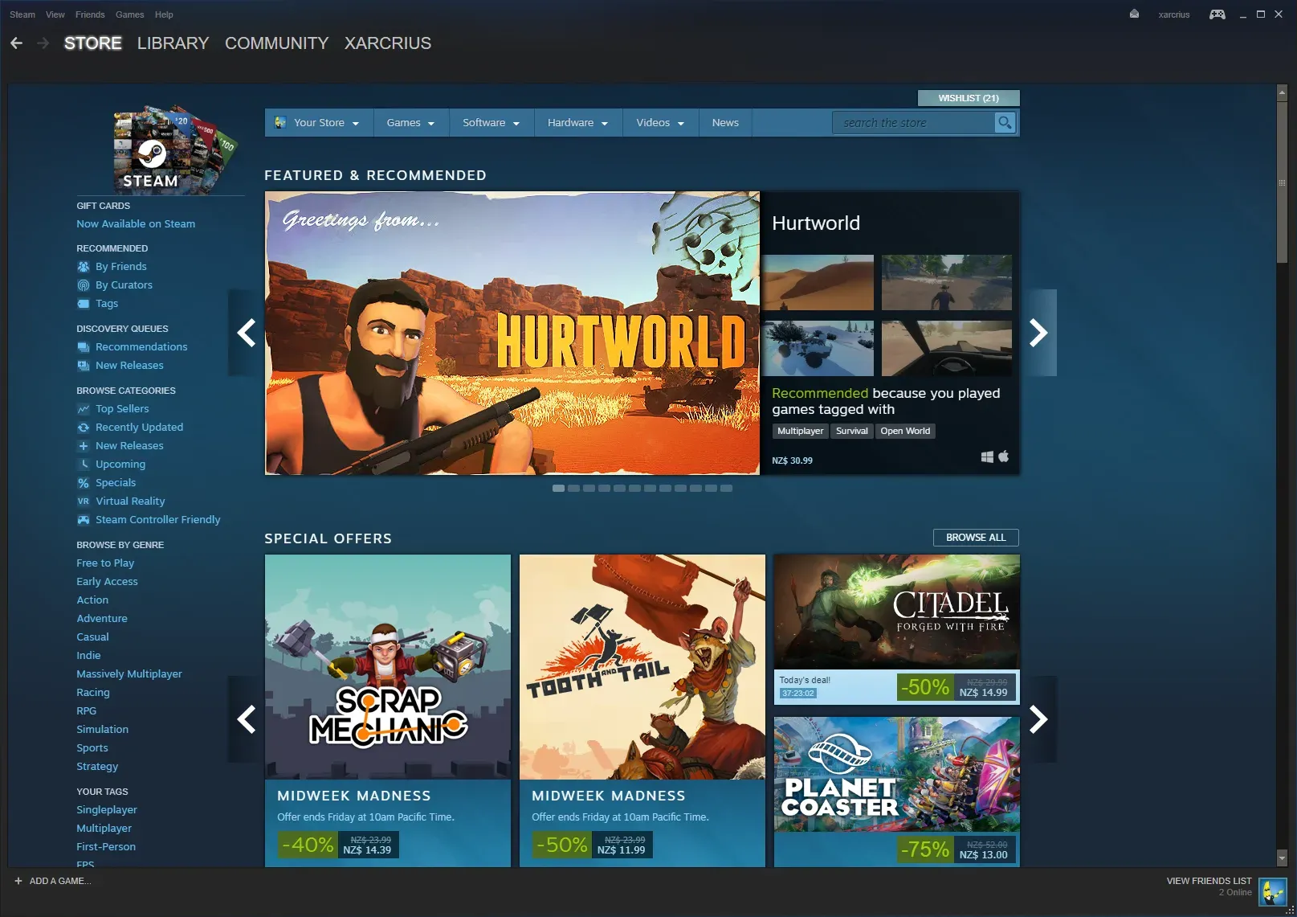Open friends list avatar icon
Viewport: 1297px width, 917px height.
pyautogui.click(x=1272, y=891)
